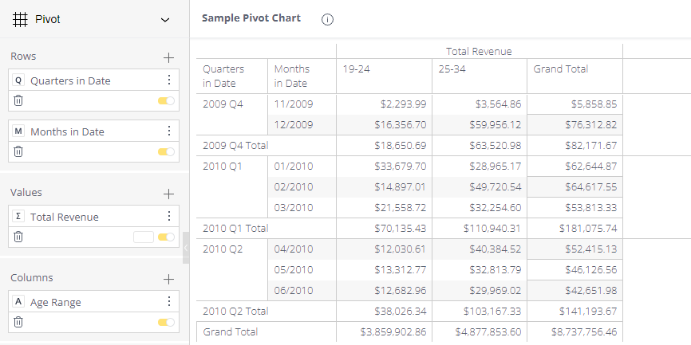This screenshot has height=345, width=691.
Task: Remove Total Revenue using its trash icon
Action: click(x=18, y=237)
